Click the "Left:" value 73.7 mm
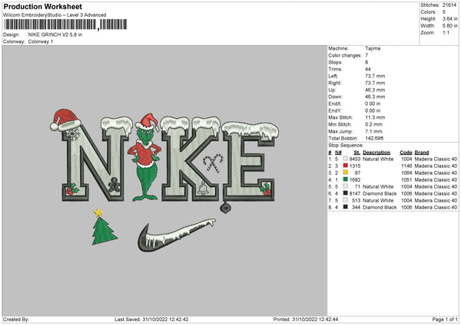Screen dimensions: 461x325 [x=375, y=76]
